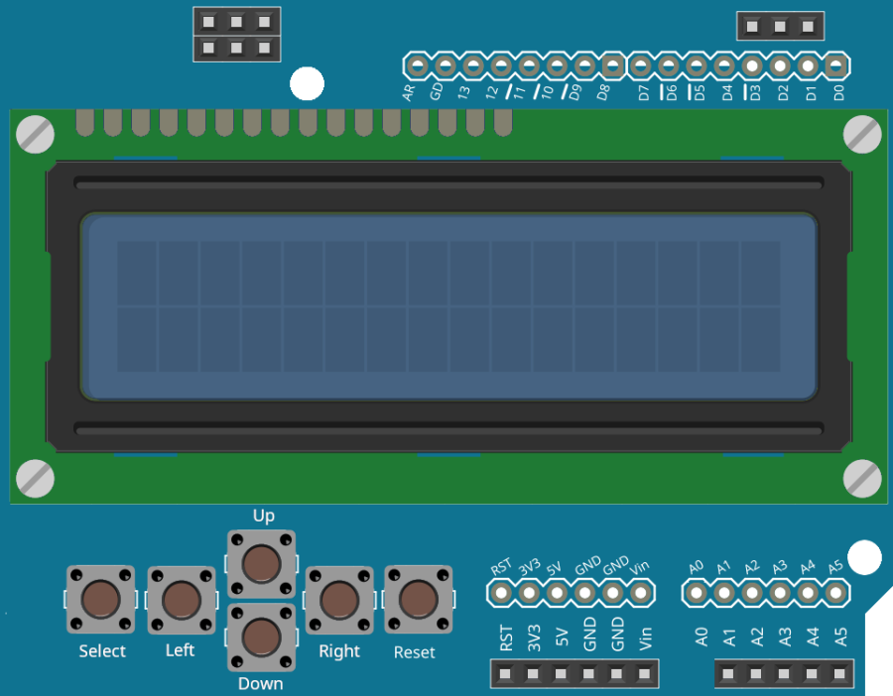Image resolution: width=893 pixels, height=696 pixels.
Task: Click the top-left LCD mounting screw
Action: (x=36, y=134)
